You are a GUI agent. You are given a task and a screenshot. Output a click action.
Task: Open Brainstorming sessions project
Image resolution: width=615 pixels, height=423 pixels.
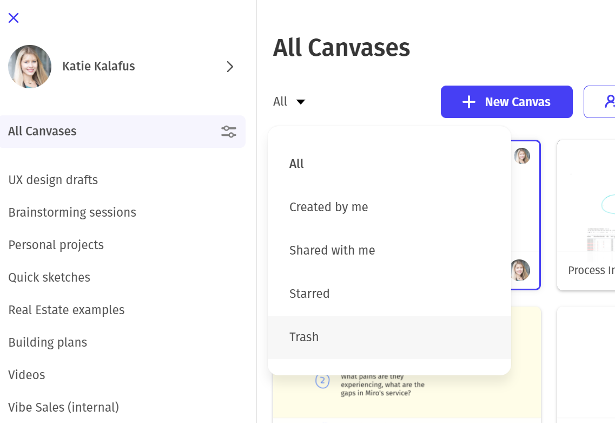[72, 212]
